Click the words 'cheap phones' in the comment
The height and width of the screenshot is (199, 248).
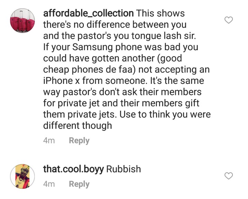point(73,70)
